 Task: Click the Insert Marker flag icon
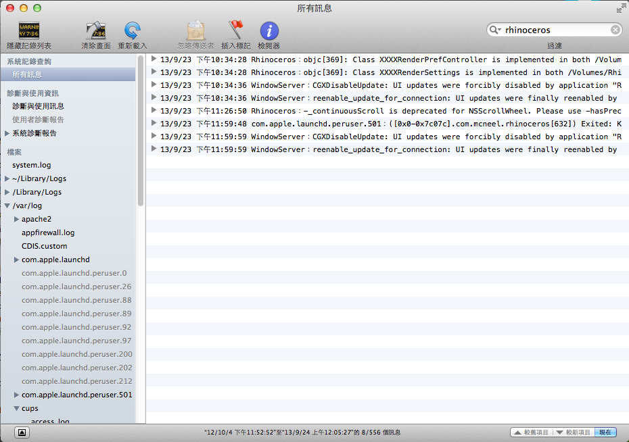236,31
